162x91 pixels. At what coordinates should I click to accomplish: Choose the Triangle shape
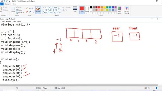click(58, 8)
